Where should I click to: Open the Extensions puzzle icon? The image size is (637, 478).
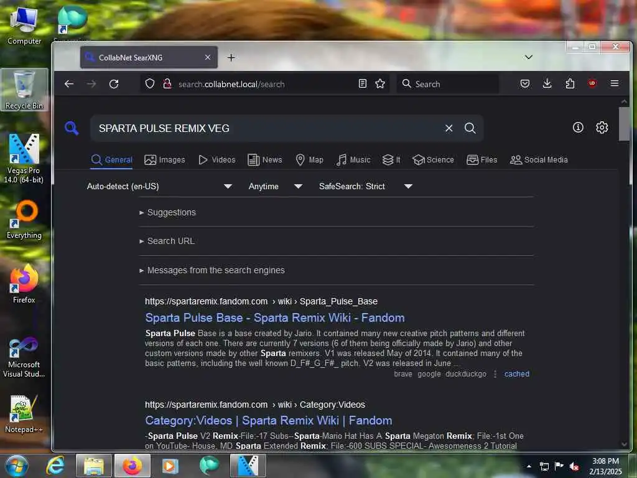pos(570,84)
